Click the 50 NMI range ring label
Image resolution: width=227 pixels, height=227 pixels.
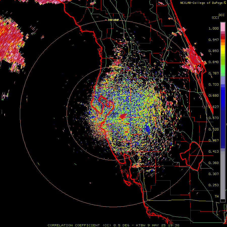pyautogui.click(x=113, y=67)
